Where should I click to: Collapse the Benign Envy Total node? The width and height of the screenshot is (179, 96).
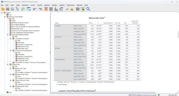pyautogui.click(x=11, y=69)
